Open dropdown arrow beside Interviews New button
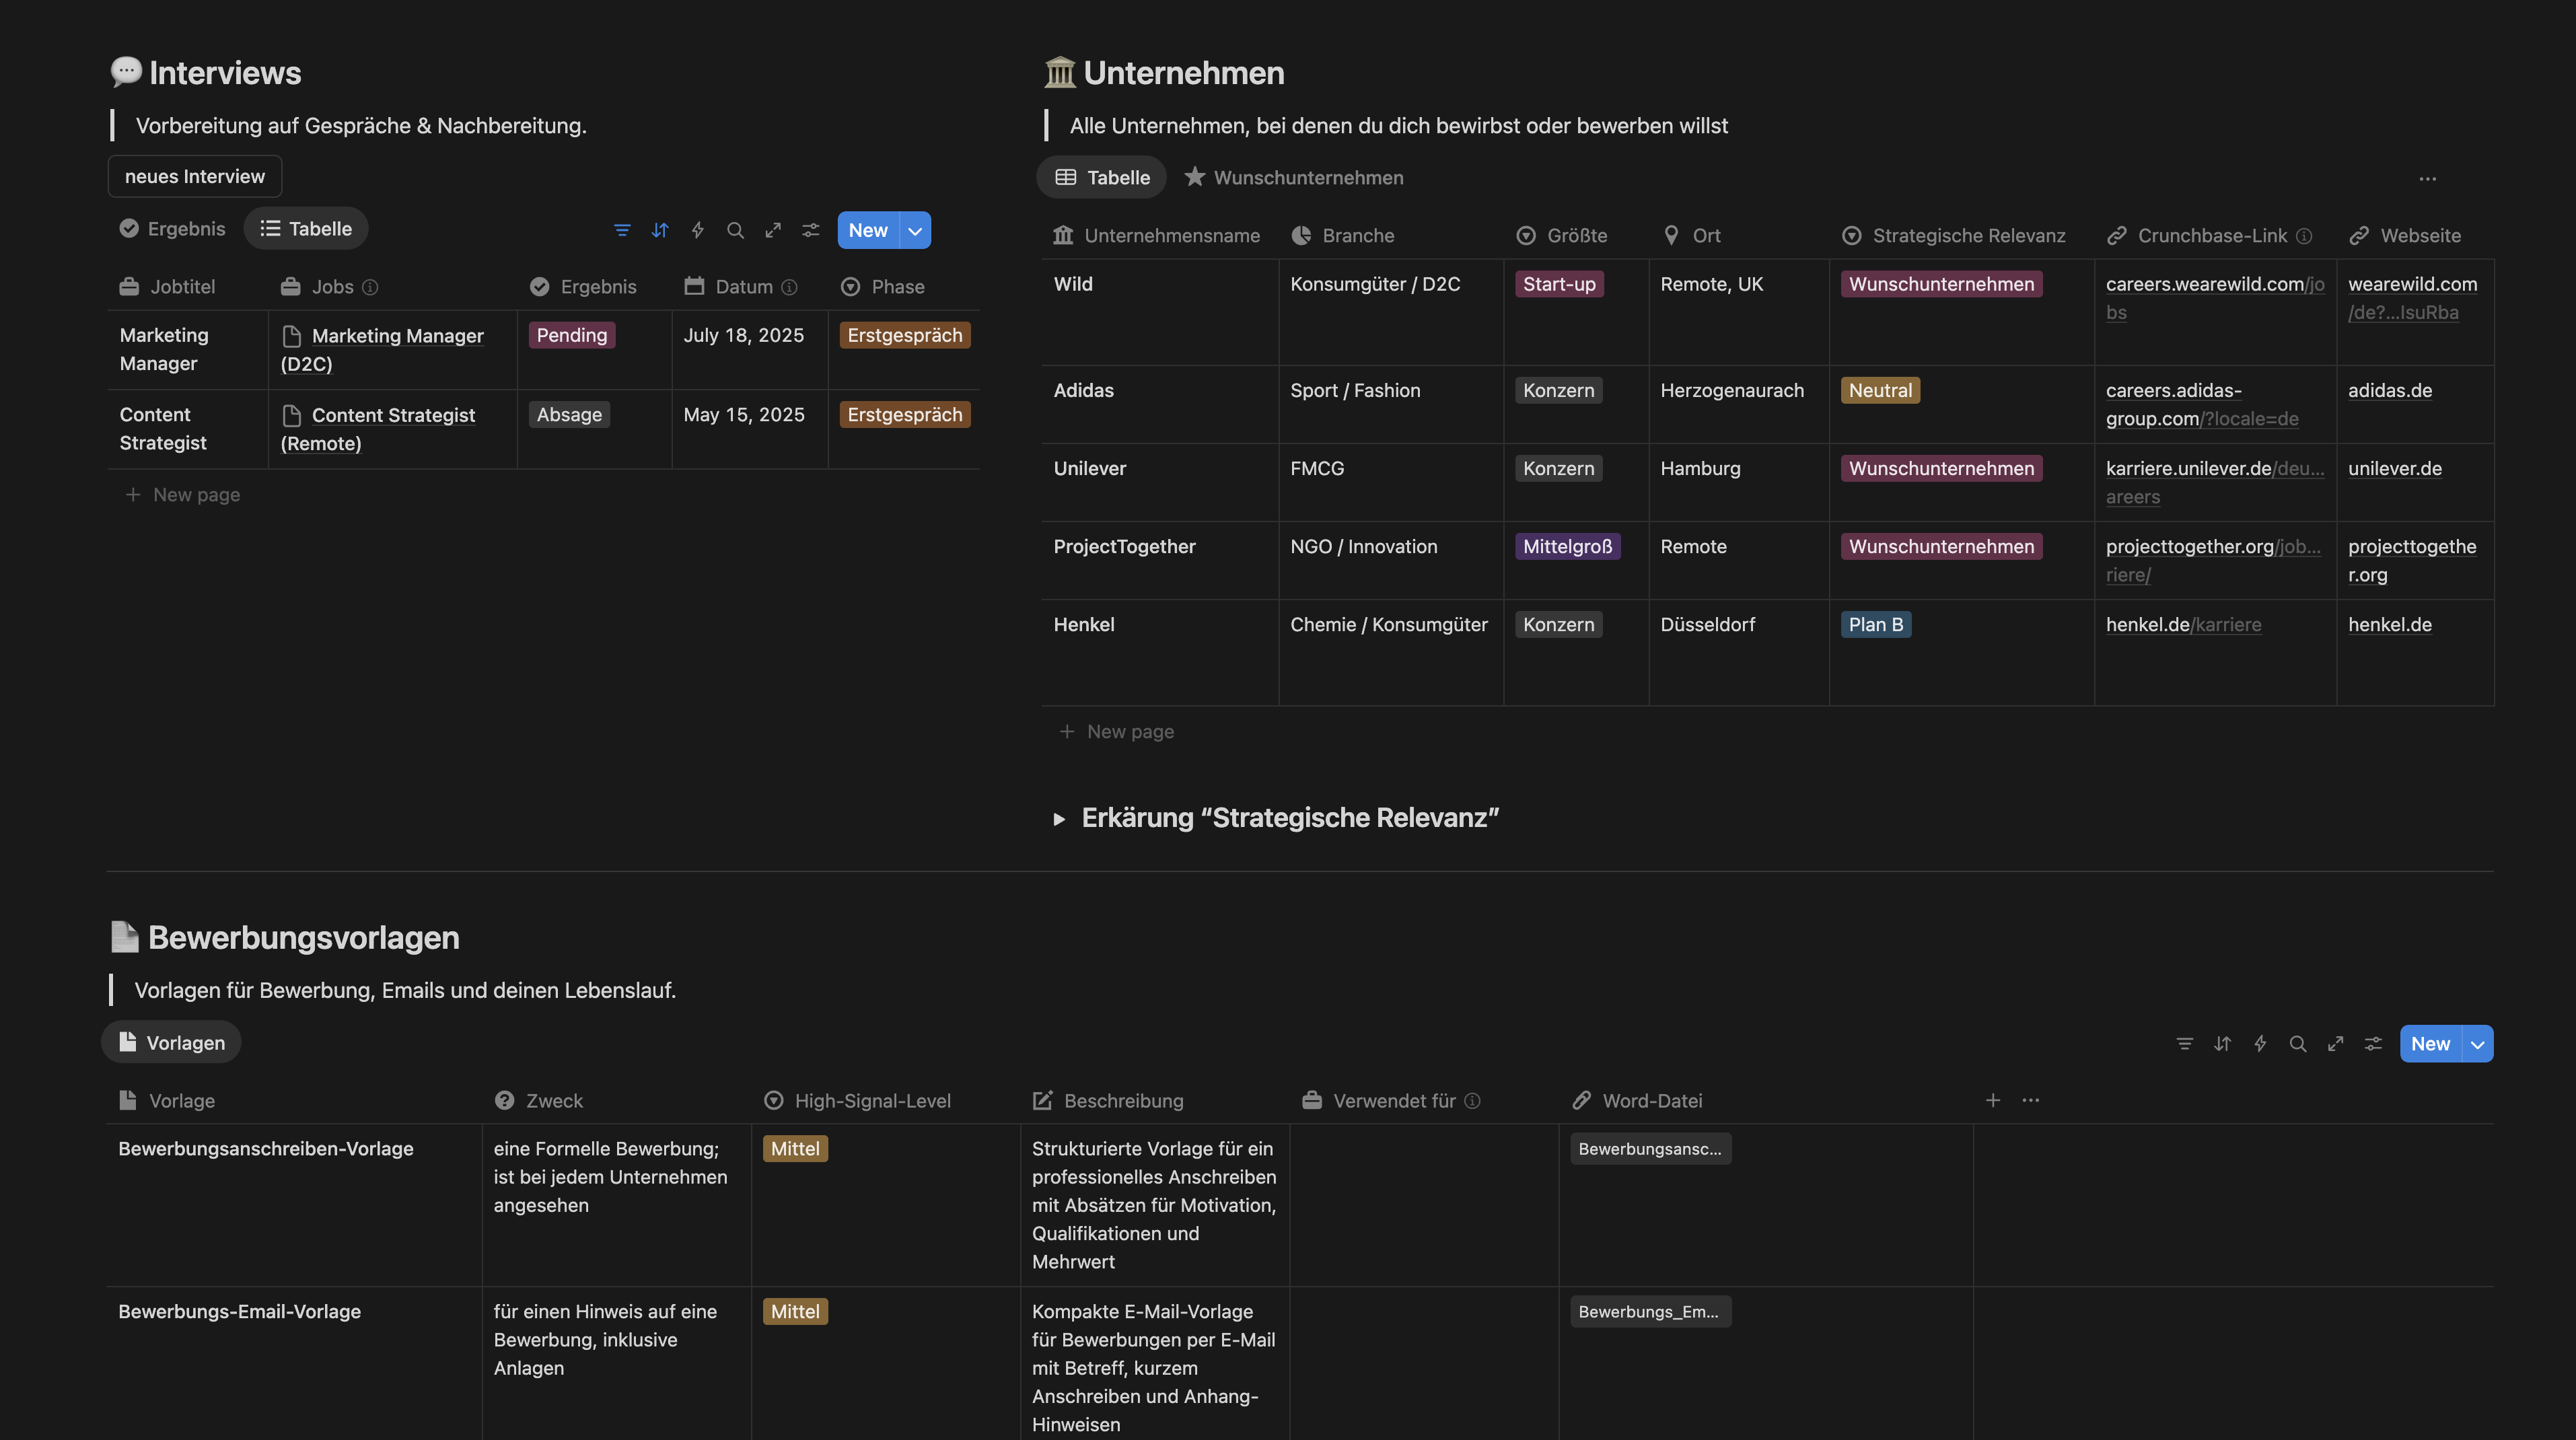The width and height of the screenshot is (2576, 1440). (915, 230)
